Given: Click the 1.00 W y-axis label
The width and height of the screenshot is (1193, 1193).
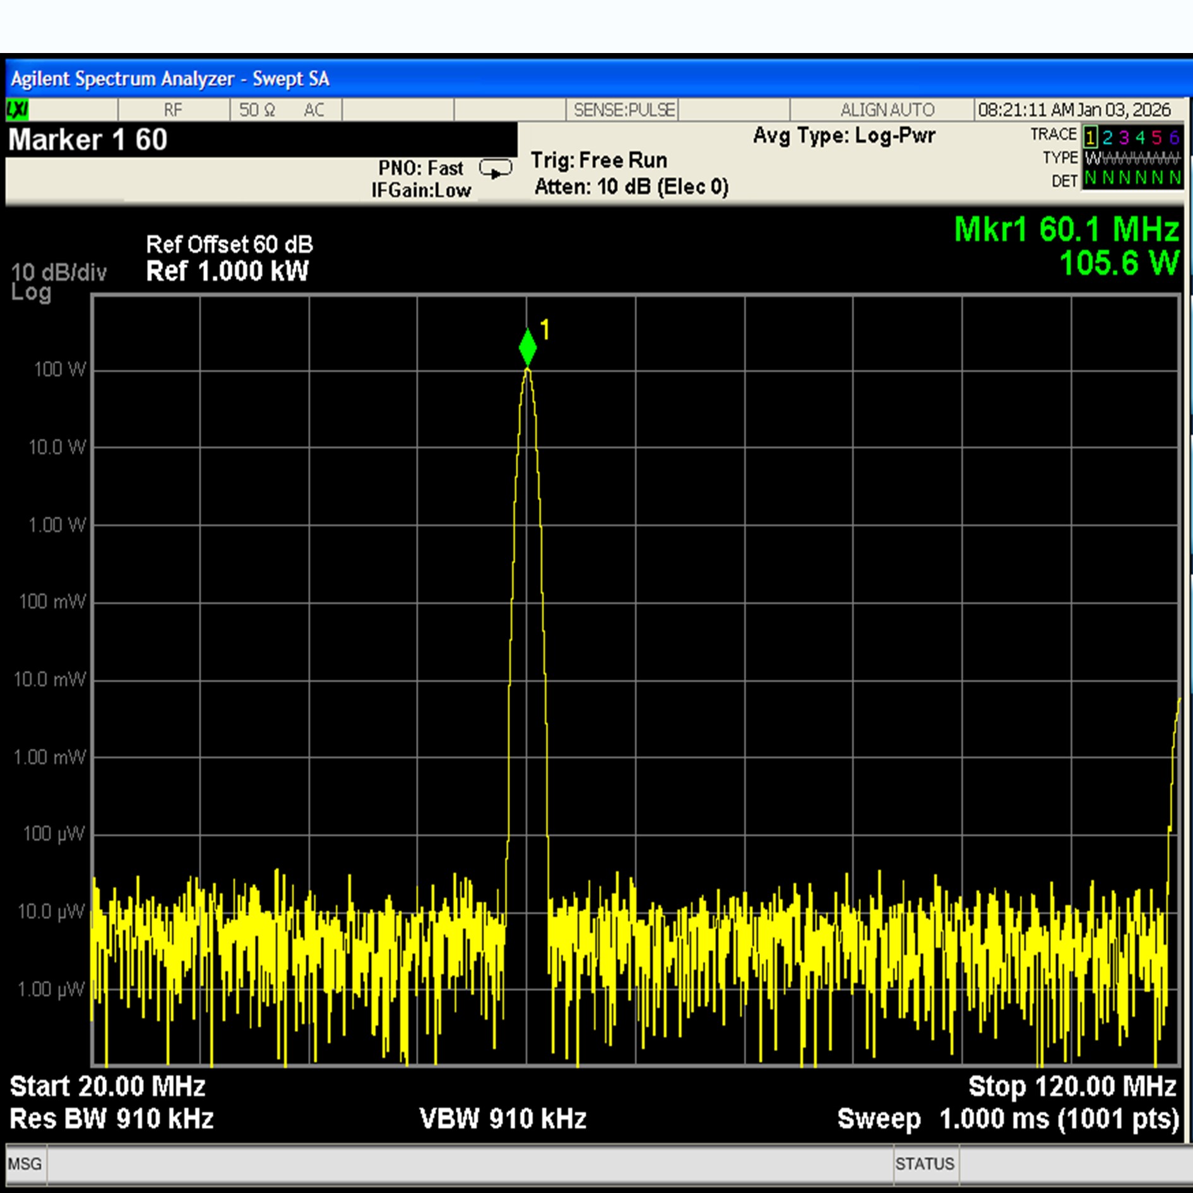Looking at the screenshot, I should click(x=57, y=525).
